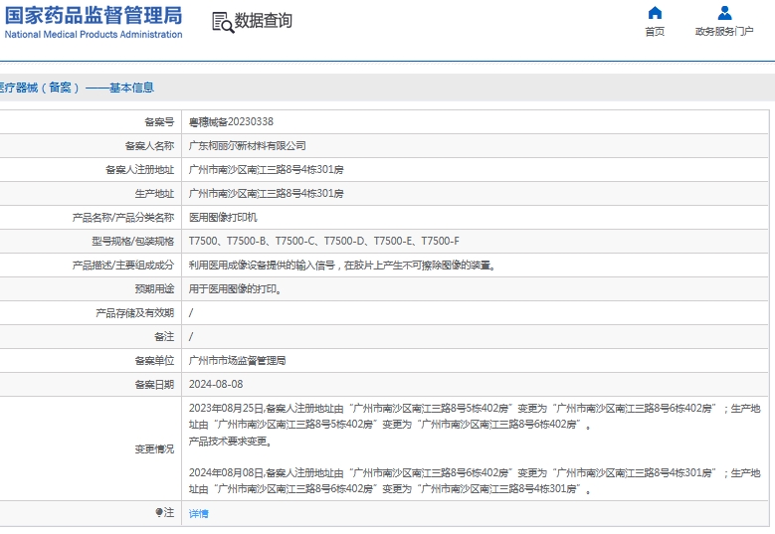Image resolution: width=775 pixels, height=534 pixels.
Task: Click the section heading 医疗器械（备案）基本信息
Action: coord(78,88)
